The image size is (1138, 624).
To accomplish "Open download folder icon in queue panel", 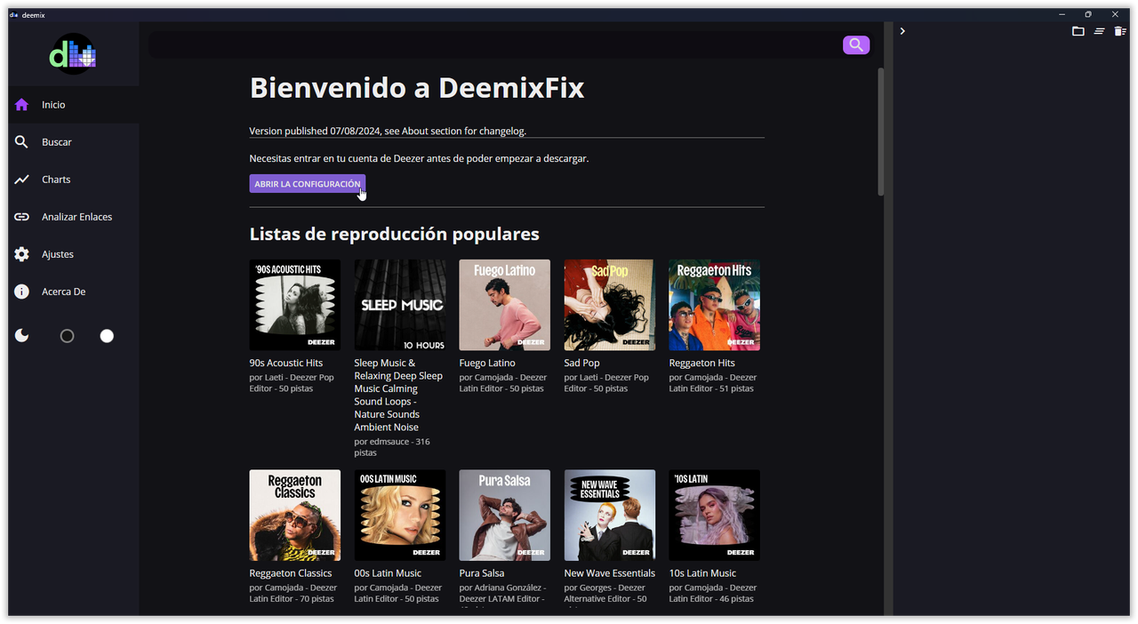I will coord(1078,31).
